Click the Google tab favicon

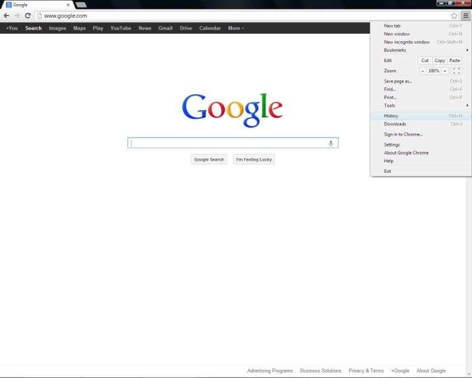(x=9, y=5)
